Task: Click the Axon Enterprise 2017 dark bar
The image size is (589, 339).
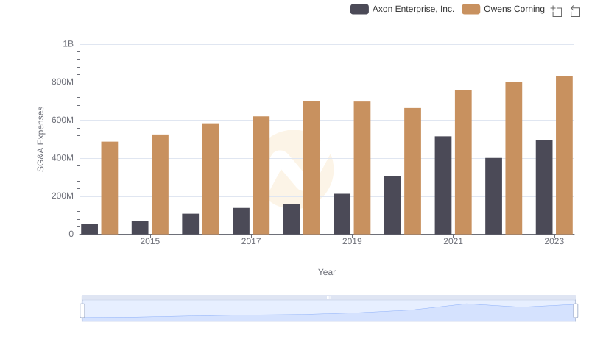Action: [241, 221]
